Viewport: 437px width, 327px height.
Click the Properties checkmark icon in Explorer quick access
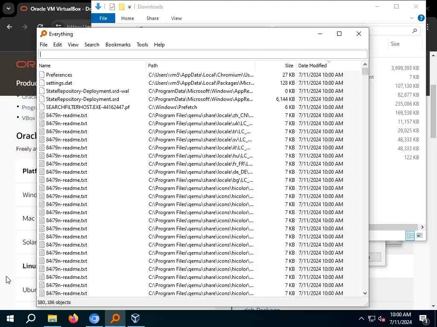coord(112,7)
